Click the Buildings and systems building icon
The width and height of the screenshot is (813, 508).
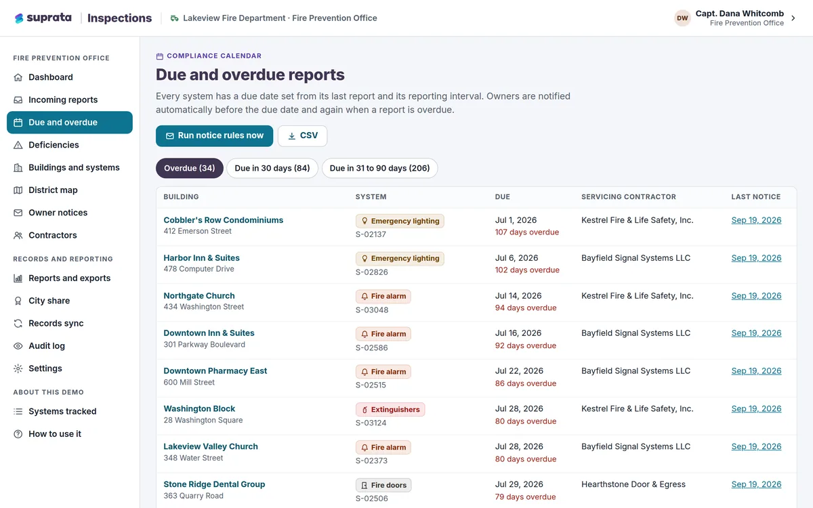coord(18,167)
